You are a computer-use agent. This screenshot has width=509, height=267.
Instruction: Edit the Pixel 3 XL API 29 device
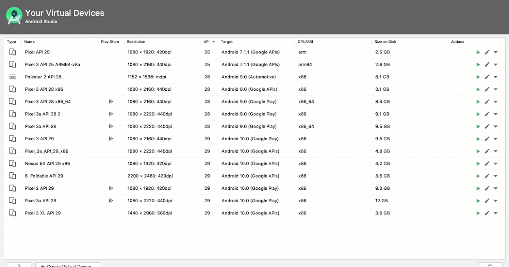[487, 213]
